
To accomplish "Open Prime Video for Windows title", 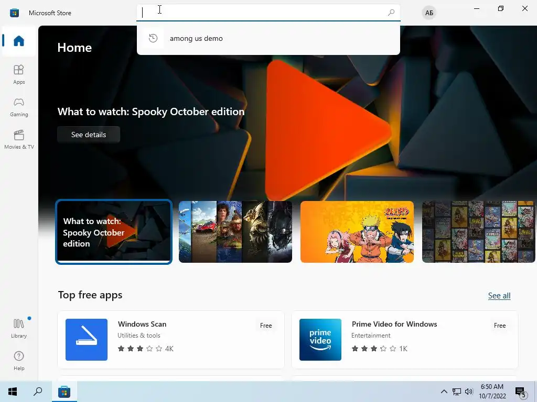I will (x=394, y=324).
